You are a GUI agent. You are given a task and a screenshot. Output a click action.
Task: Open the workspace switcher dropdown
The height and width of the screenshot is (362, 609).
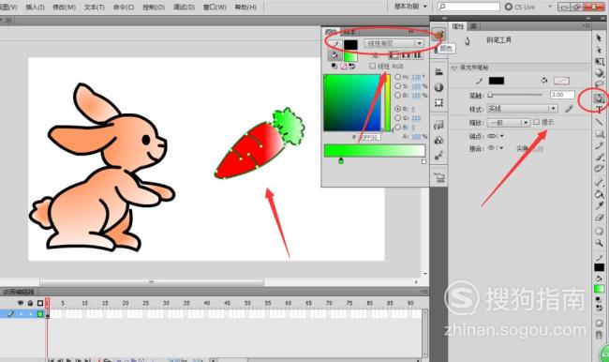[x=410, y=7]
